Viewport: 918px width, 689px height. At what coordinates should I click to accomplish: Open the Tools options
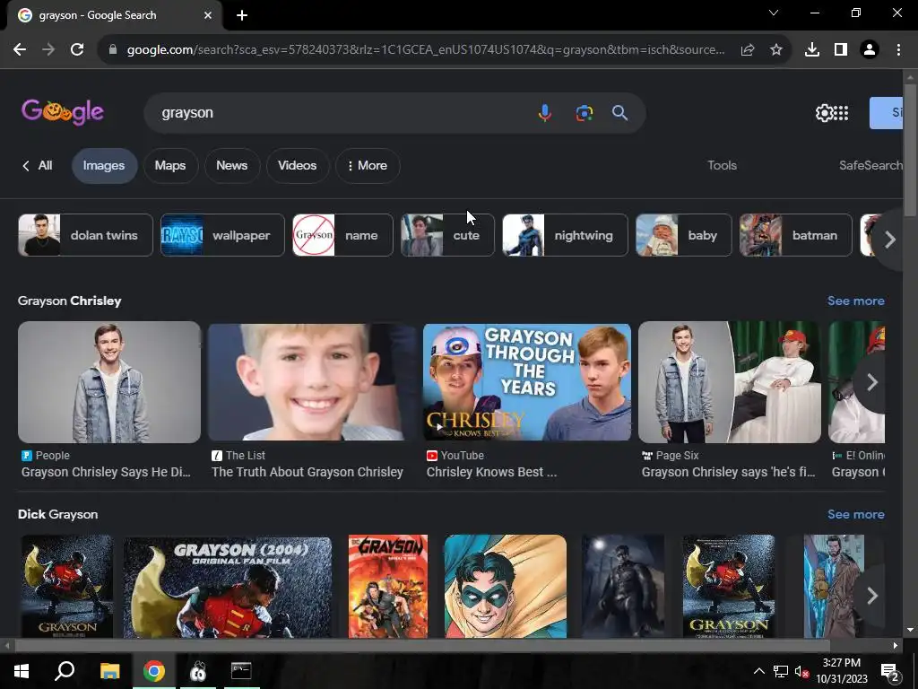tap(722, 166)
